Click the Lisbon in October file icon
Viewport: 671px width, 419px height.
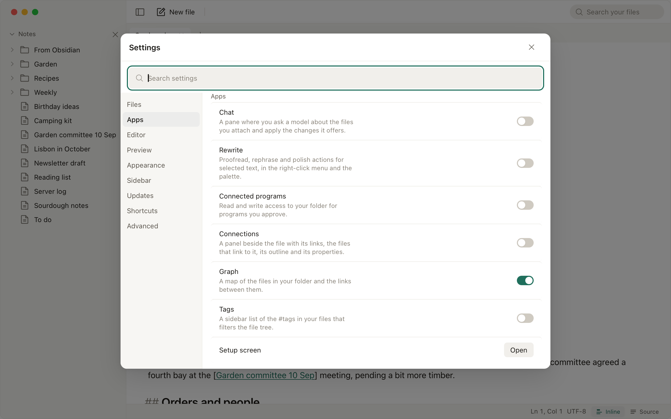[25, 149]
